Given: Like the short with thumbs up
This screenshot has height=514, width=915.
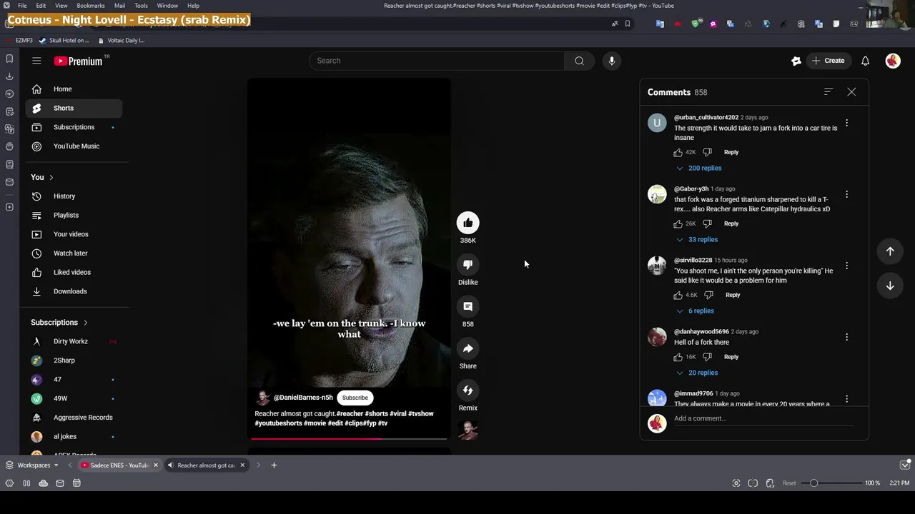Looking at the screenshot, I should [x=468, y=223].
